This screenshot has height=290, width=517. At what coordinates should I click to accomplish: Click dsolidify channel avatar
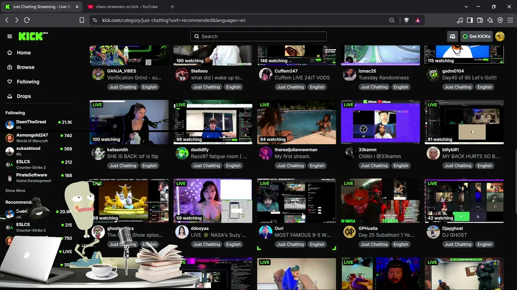coord(182,153)
